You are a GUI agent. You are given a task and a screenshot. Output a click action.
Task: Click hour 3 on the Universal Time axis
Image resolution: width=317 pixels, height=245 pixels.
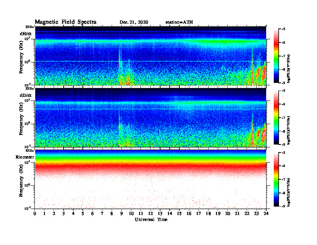coord(64,213)
